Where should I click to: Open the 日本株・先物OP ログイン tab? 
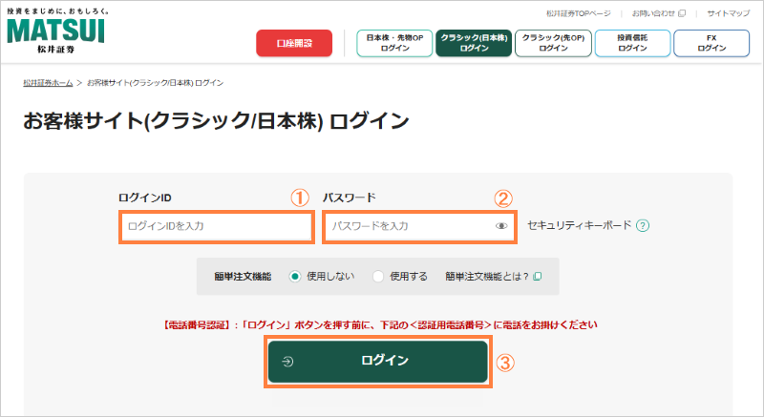pos(394,43)
